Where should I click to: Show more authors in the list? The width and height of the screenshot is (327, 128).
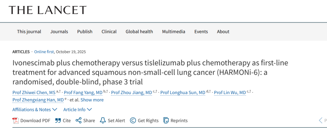click(x=92, y=100)
